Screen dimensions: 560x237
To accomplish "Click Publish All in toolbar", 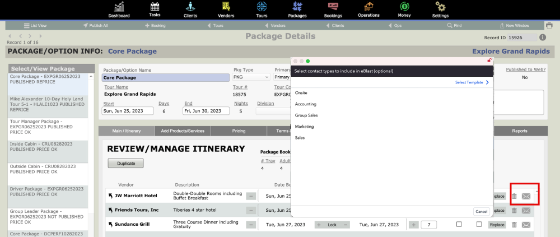I will 95,25.
